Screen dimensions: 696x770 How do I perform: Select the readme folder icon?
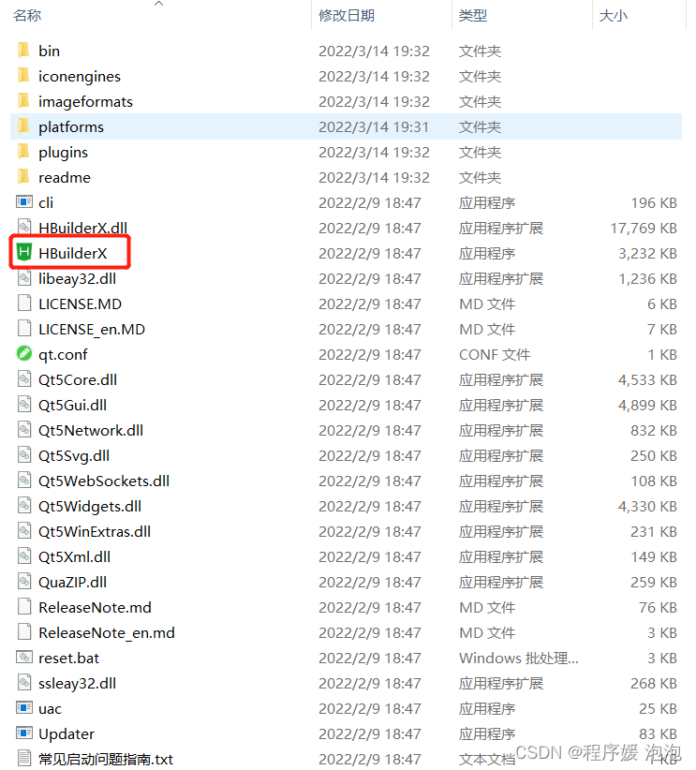point(23,177)
